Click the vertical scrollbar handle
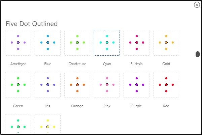The image size is (202, 135). (198, 54)
